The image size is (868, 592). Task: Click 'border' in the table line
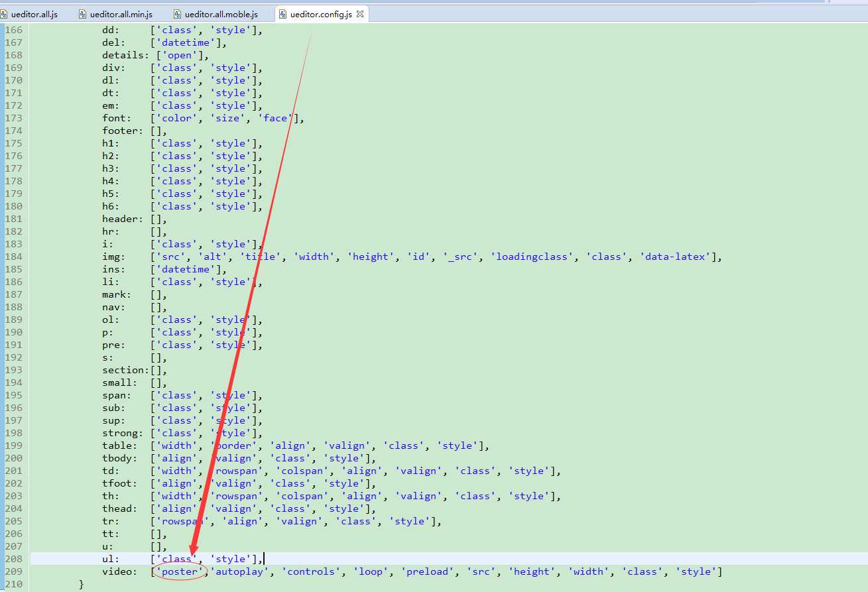pyautogui.click(x=235, y=445)
